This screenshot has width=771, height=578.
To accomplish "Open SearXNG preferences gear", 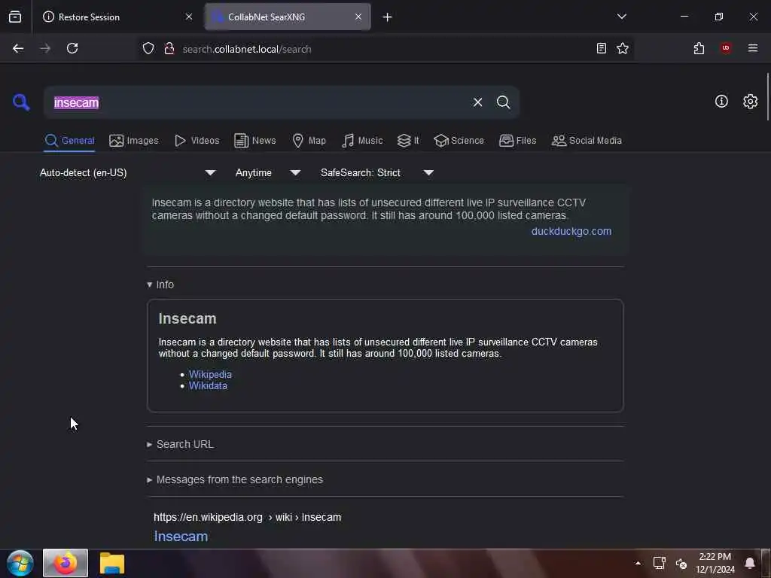I will [x=750, y=102].
